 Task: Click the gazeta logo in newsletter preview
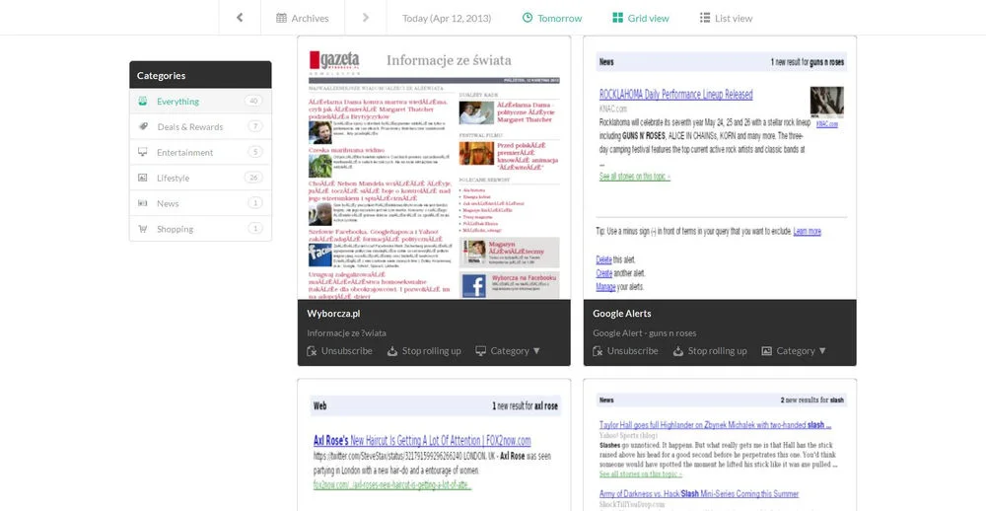click(x=334, y=61)
